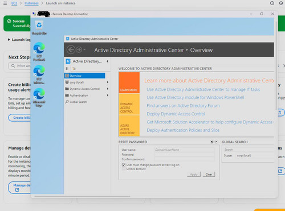285x211 pixels.
Task: Select Overview in the navigation pane
Action: pos(85,76)
